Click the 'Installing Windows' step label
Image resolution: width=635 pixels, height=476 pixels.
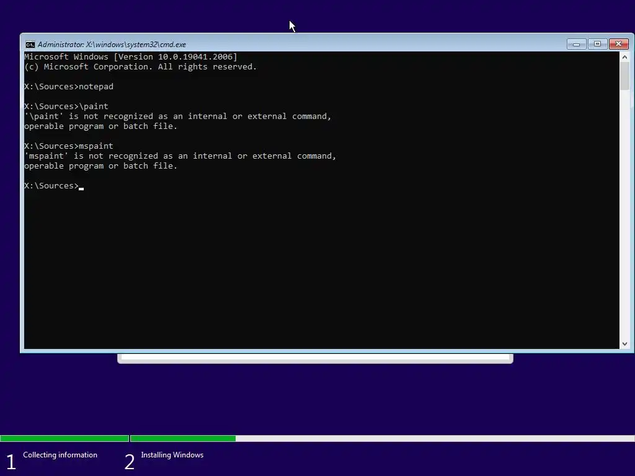pos(172,455)
